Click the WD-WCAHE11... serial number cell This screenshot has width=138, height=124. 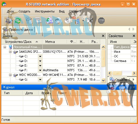[55, 75]
